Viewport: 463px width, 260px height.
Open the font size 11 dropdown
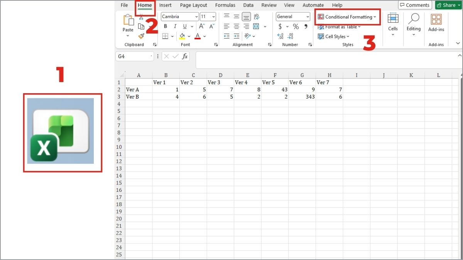[213, 17]
